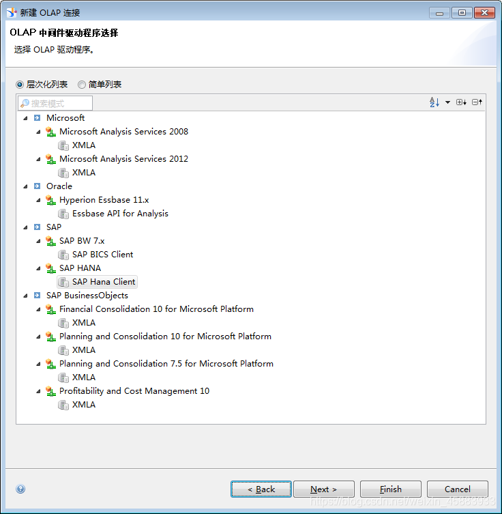Image resolution: width=502 pixels, height=514 pixels.
Task: Select 'Oracle' tree row text
Action: [x=59, y=186]
